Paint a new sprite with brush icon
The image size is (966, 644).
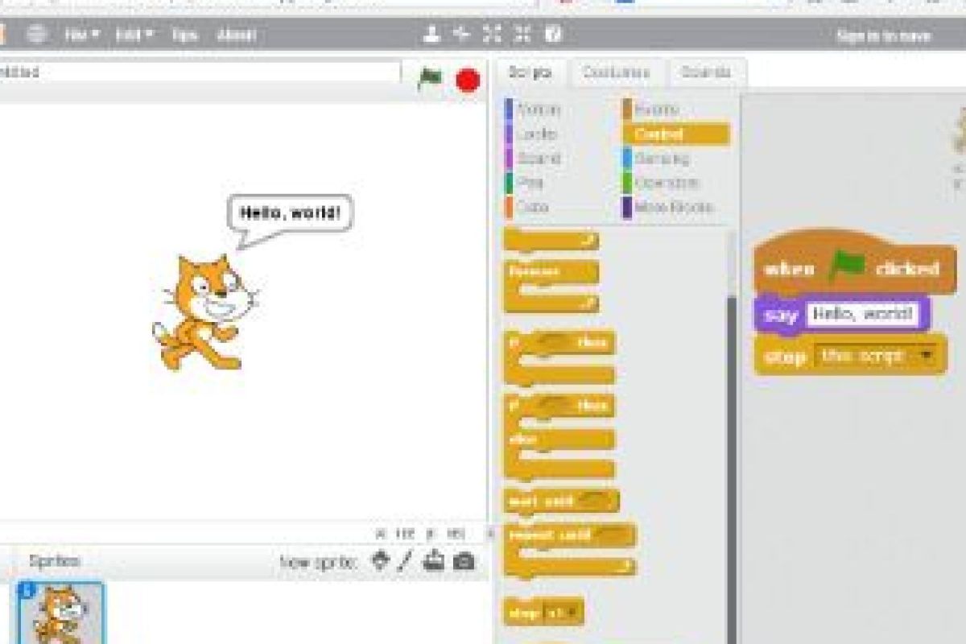tap(406, 560)
